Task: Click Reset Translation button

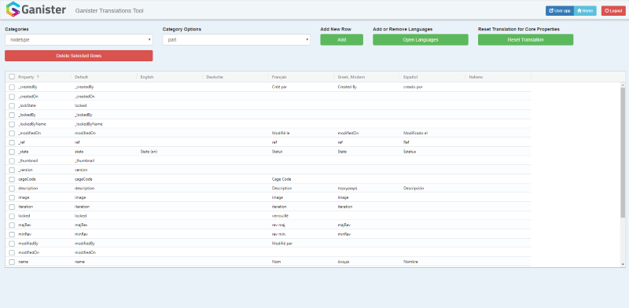Action: (525, 40)
